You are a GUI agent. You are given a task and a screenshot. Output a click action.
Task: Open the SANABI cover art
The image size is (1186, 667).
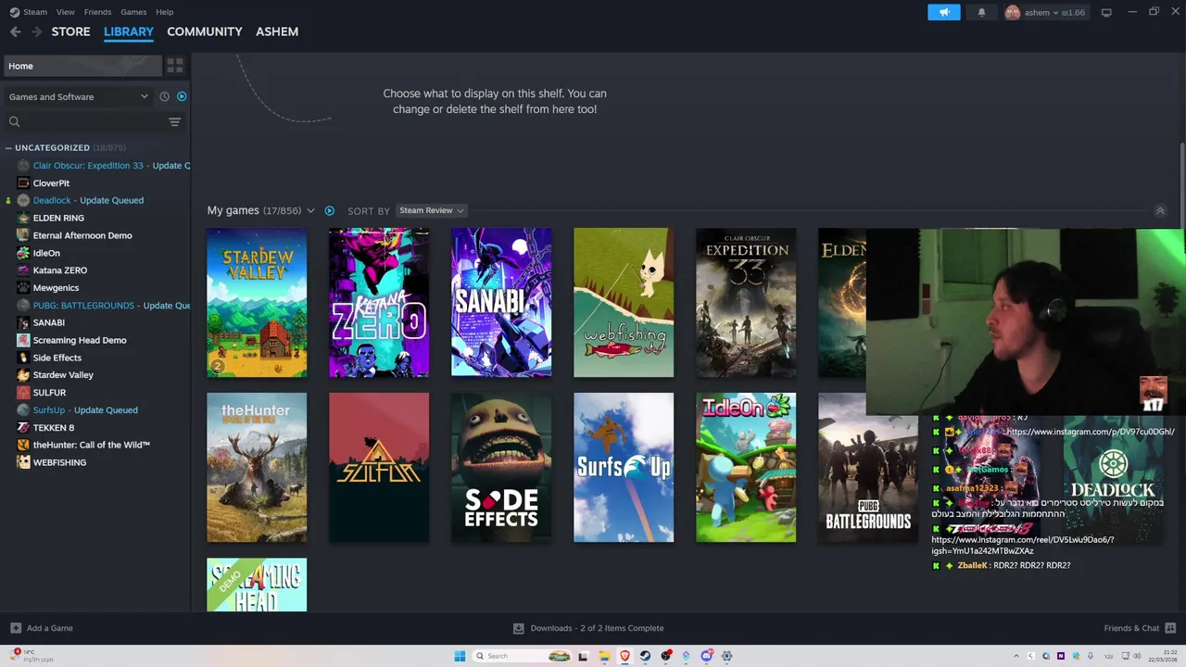pyautogui.click(x=501, y=303)
